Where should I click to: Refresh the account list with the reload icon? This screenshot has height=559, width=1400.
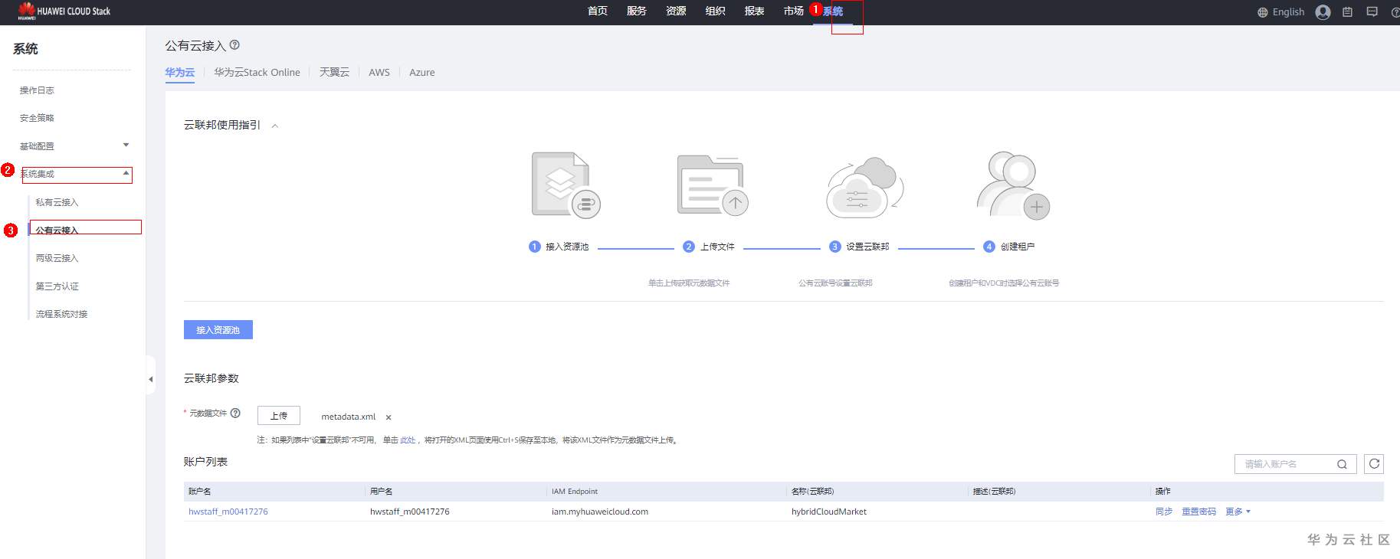point(1374,463)
